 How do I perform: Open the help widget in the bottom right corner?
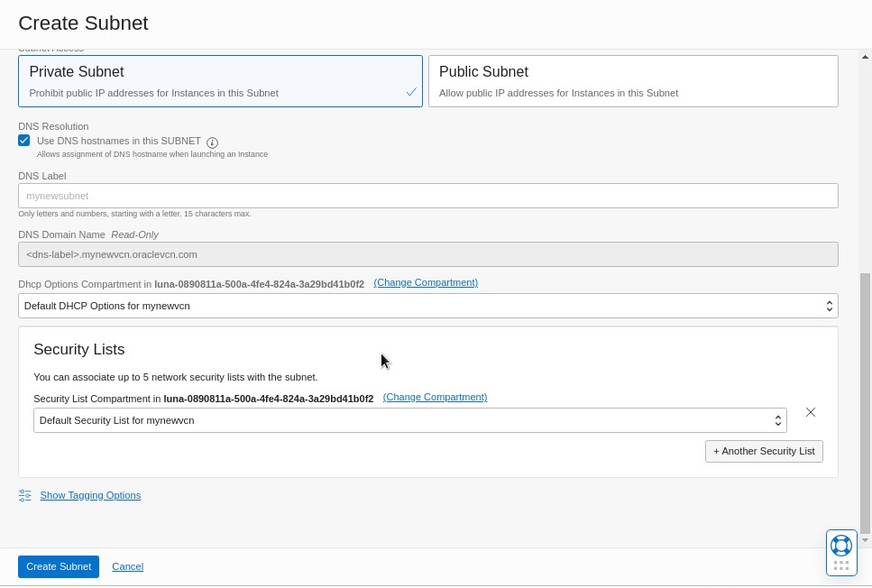[x=840, y=545]
